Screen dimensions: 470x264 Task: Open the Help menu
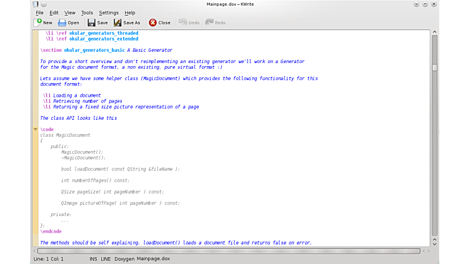130,12
